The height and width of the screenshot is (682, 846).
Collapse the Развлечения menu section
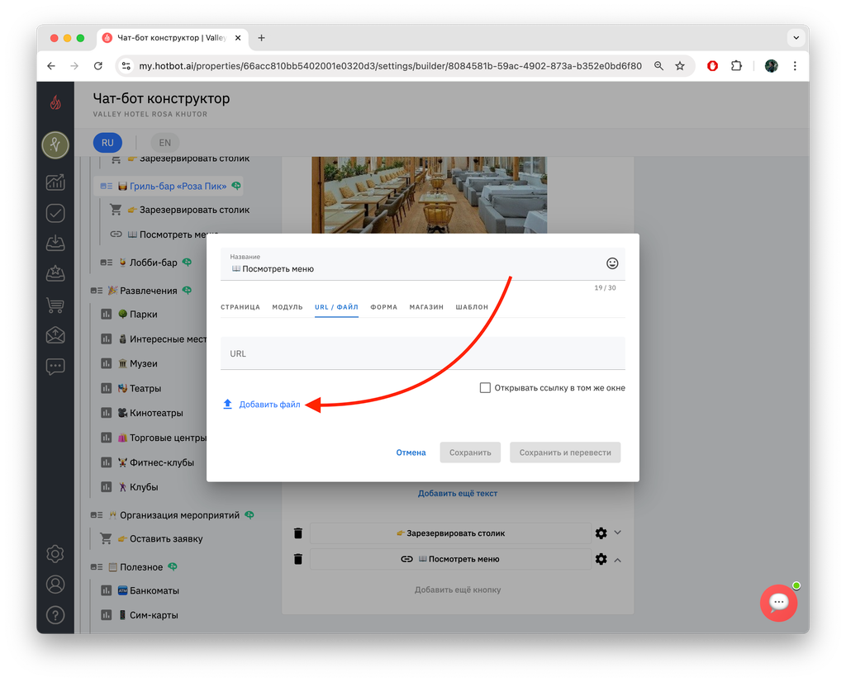(x=97, y=291)
